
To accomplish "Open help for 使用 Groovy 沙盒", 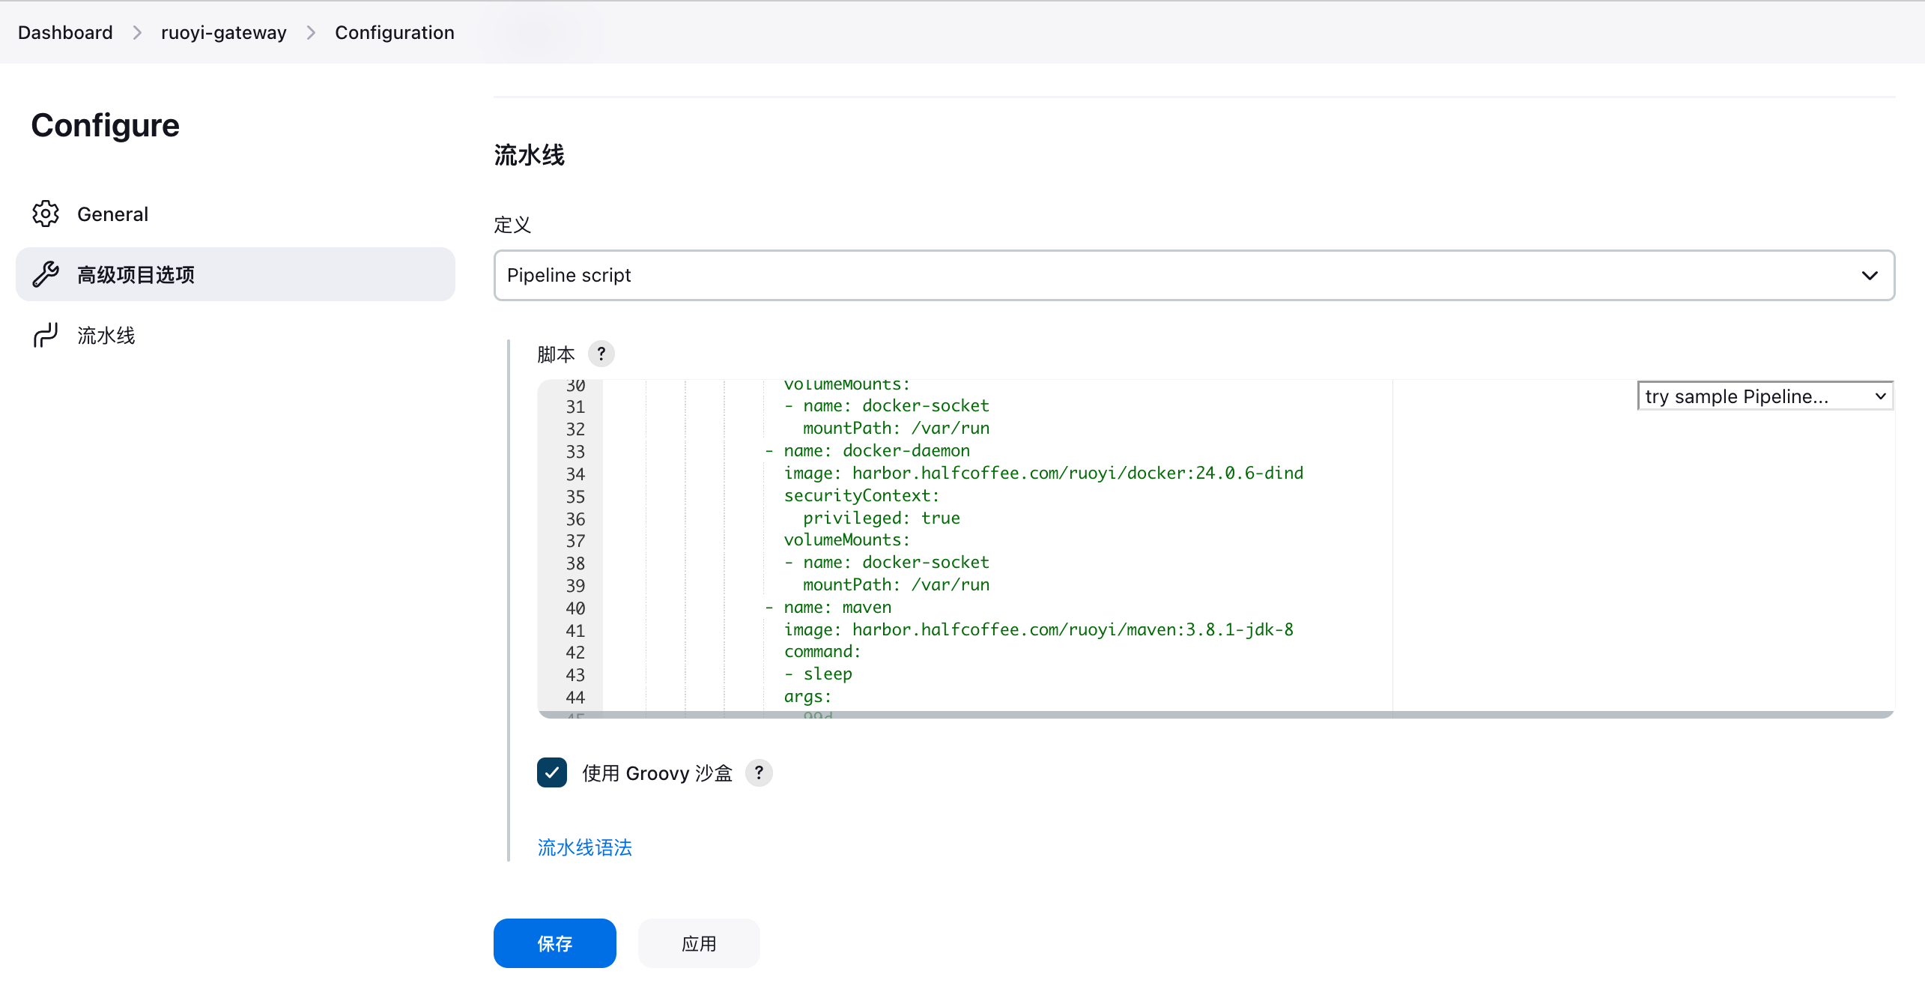I will tap(759, 772).
